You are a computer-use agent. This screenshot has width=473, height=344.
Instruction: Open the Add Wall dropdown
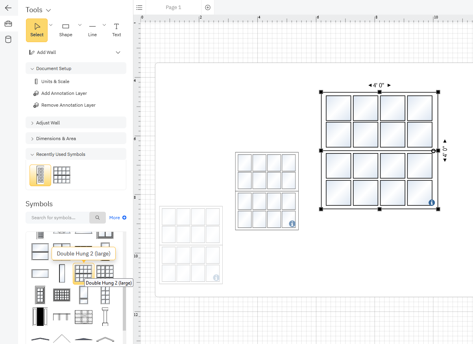(x=118, y=52)
